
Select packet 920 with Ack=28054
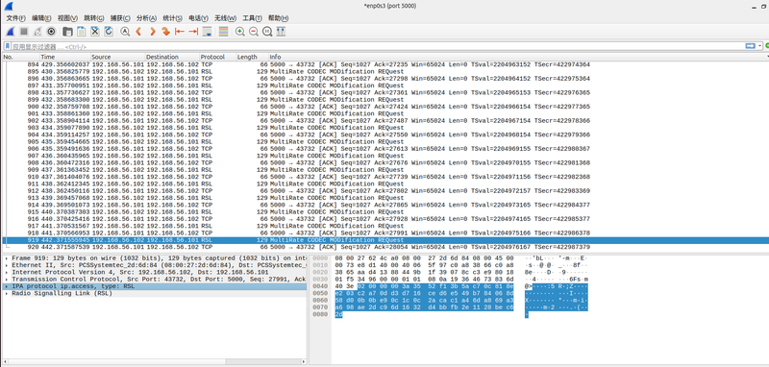[385, 247]
